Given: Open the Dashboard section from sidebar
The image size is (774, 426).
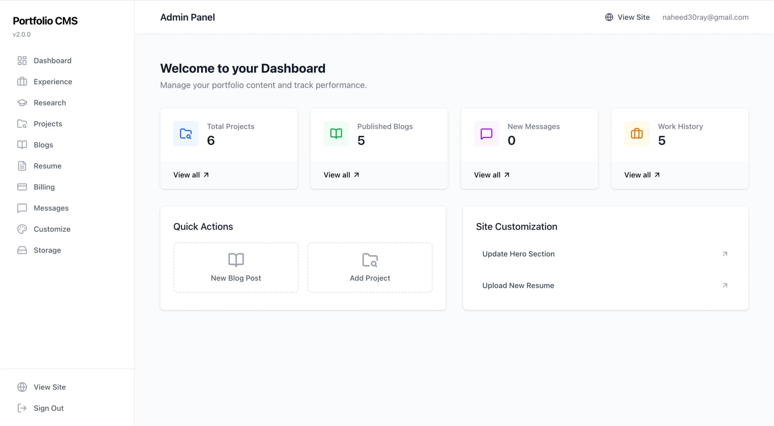Looking at the screenshot, I should tap(52, 60).
